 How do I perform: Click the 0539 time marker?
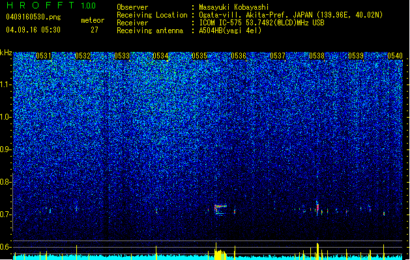point(356,56)
